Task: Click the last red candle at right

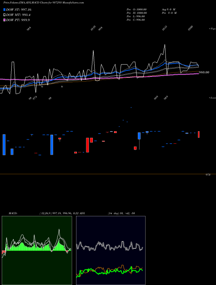Action: click(x=199, y=134)
